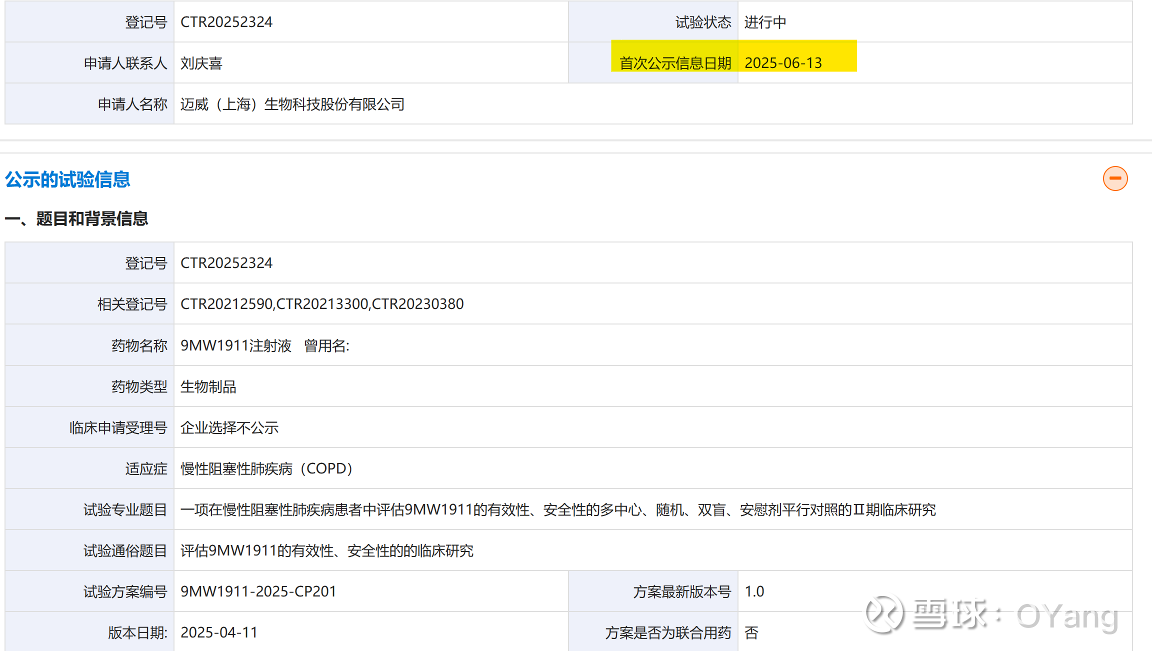Click protocol version value 1.0

pyautogui.click(x=754, y=591)
